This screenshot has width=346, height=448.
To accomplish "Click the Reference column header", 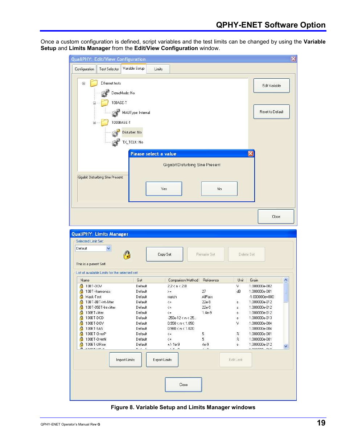I will pos(217,280).
